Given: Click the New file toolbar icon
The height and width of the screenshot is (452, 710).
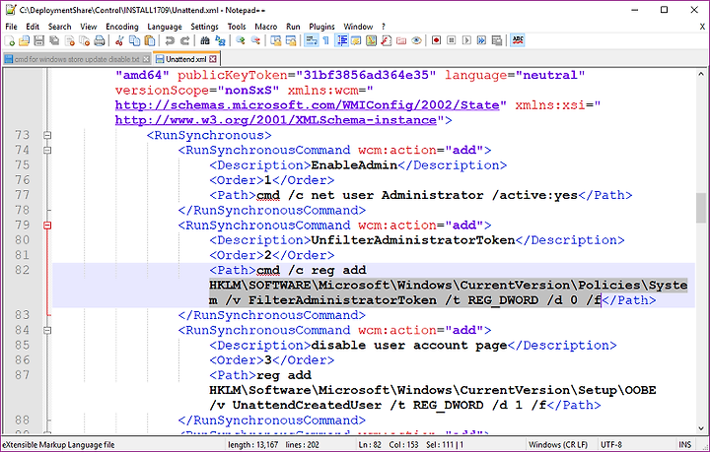Looking at the screenshot, I should (10, 41).
